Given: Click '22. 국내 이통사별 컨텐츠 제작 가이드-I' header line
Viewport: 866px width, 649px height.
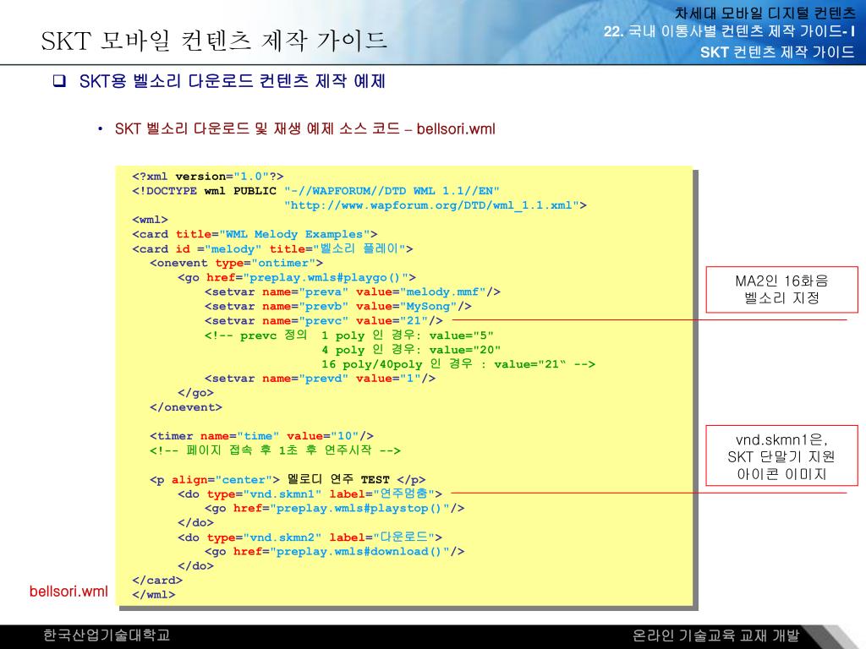Looking at the screenshot, I should (x=730, y=31).
